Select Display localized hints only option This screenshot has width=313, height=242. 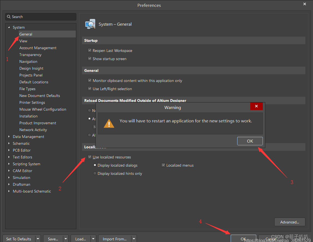click(x=95, y=173)
